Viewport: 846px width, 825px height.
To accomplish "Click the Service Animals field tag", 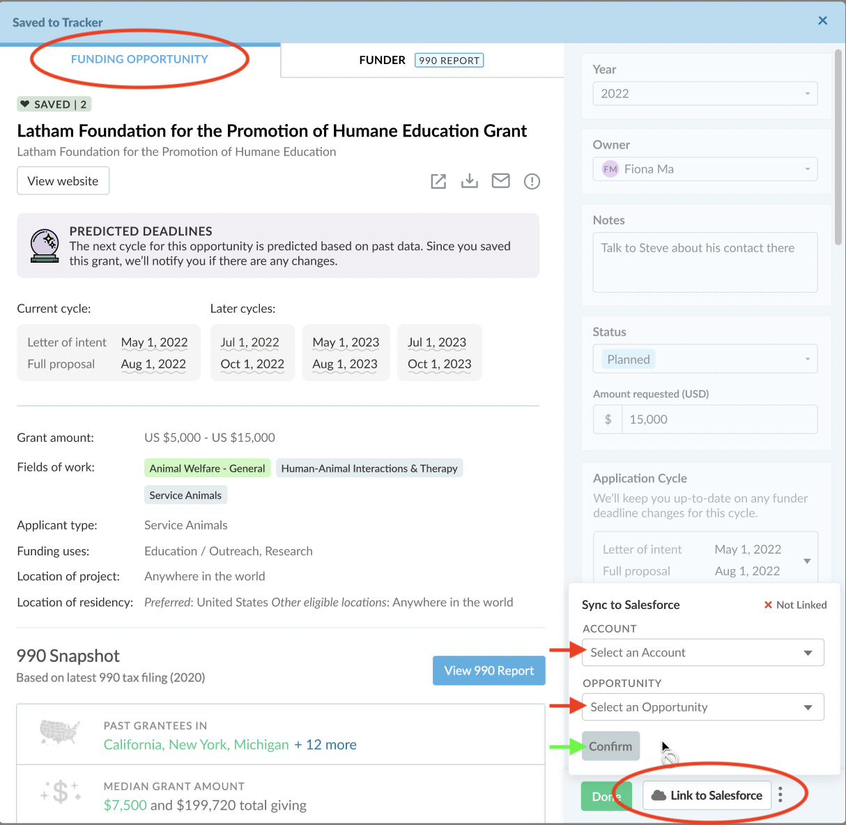I will point(185,495).
